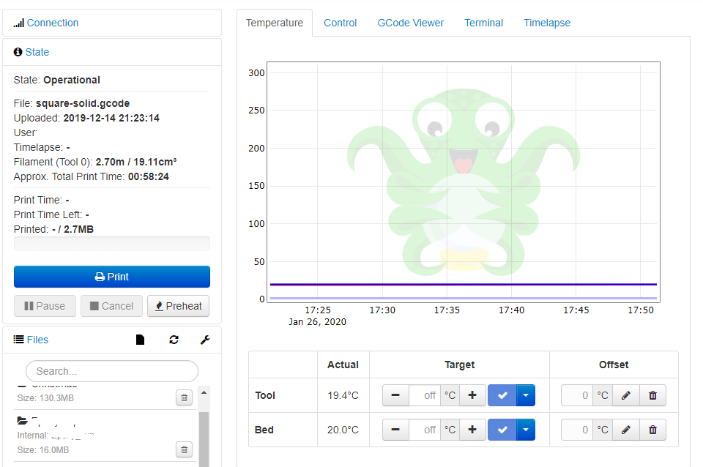Click the Tool target temperature input

tap(424, 395)
